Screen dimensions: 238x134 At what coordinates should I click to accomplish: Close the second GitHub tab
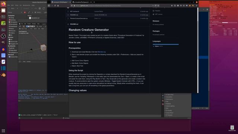(x=91, y=2)
